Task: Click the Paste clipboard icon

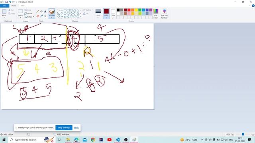Action: click(x=4, y=12)
